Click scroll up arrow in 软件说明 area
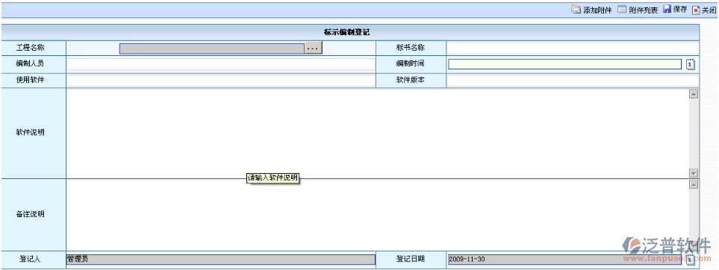 point(694,94)
